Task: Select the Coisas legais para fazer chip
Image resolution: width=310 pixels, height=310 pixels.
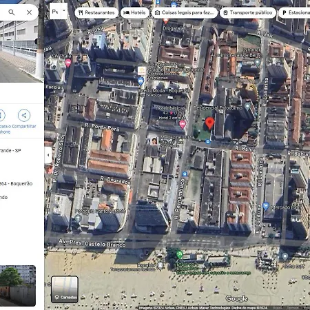Action: [x=185, y=12]
